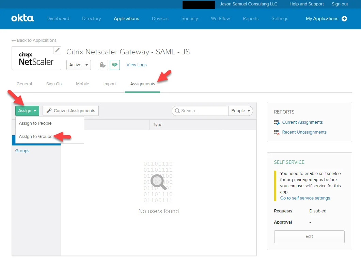This screenshot has height=278, width=361.
Task: Click Go to self service settings link
Action: tap(305, 198)
